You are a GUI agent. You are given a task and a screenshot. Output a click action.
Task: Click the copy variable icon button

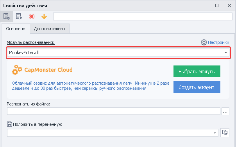225,132
